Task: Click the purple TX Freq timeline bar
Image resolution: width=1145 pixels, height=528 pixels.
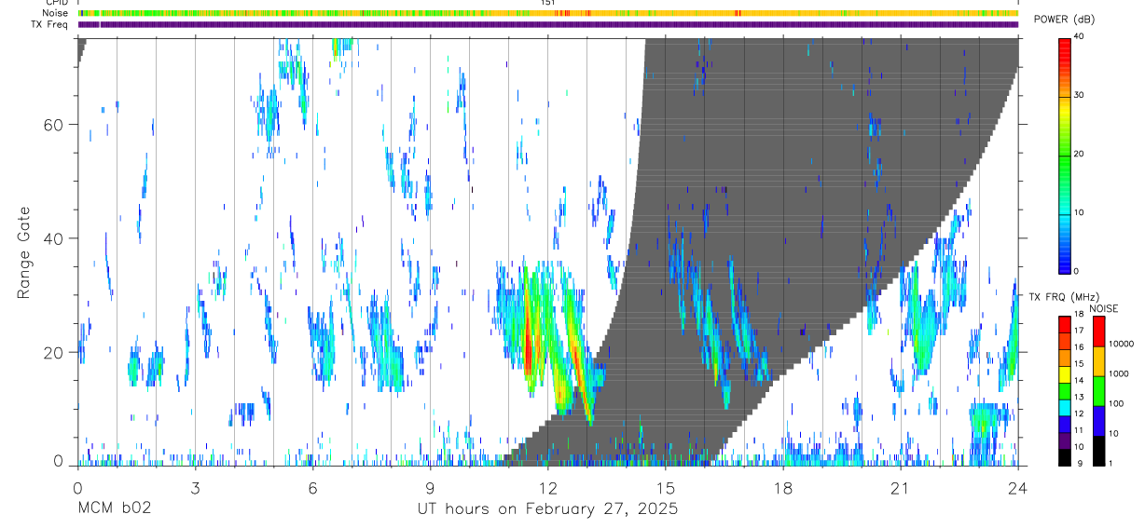Action: pyautogui.click(x=547, y=24)
